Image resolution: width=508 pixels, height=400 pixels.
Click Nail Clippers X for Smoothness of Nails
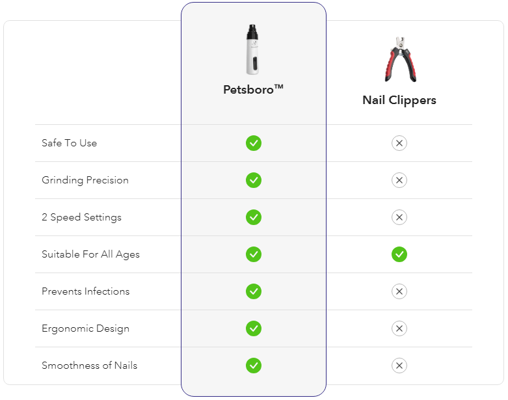click(x=399, y=366)
